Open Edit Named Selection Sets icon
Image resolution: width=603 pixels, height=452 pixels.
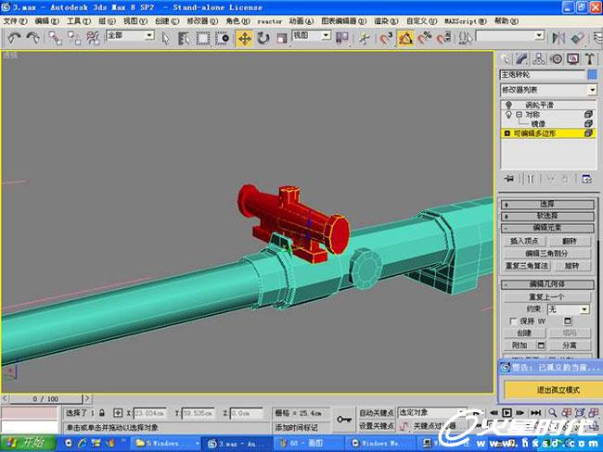pyautogui.click(x=465, y=38)
